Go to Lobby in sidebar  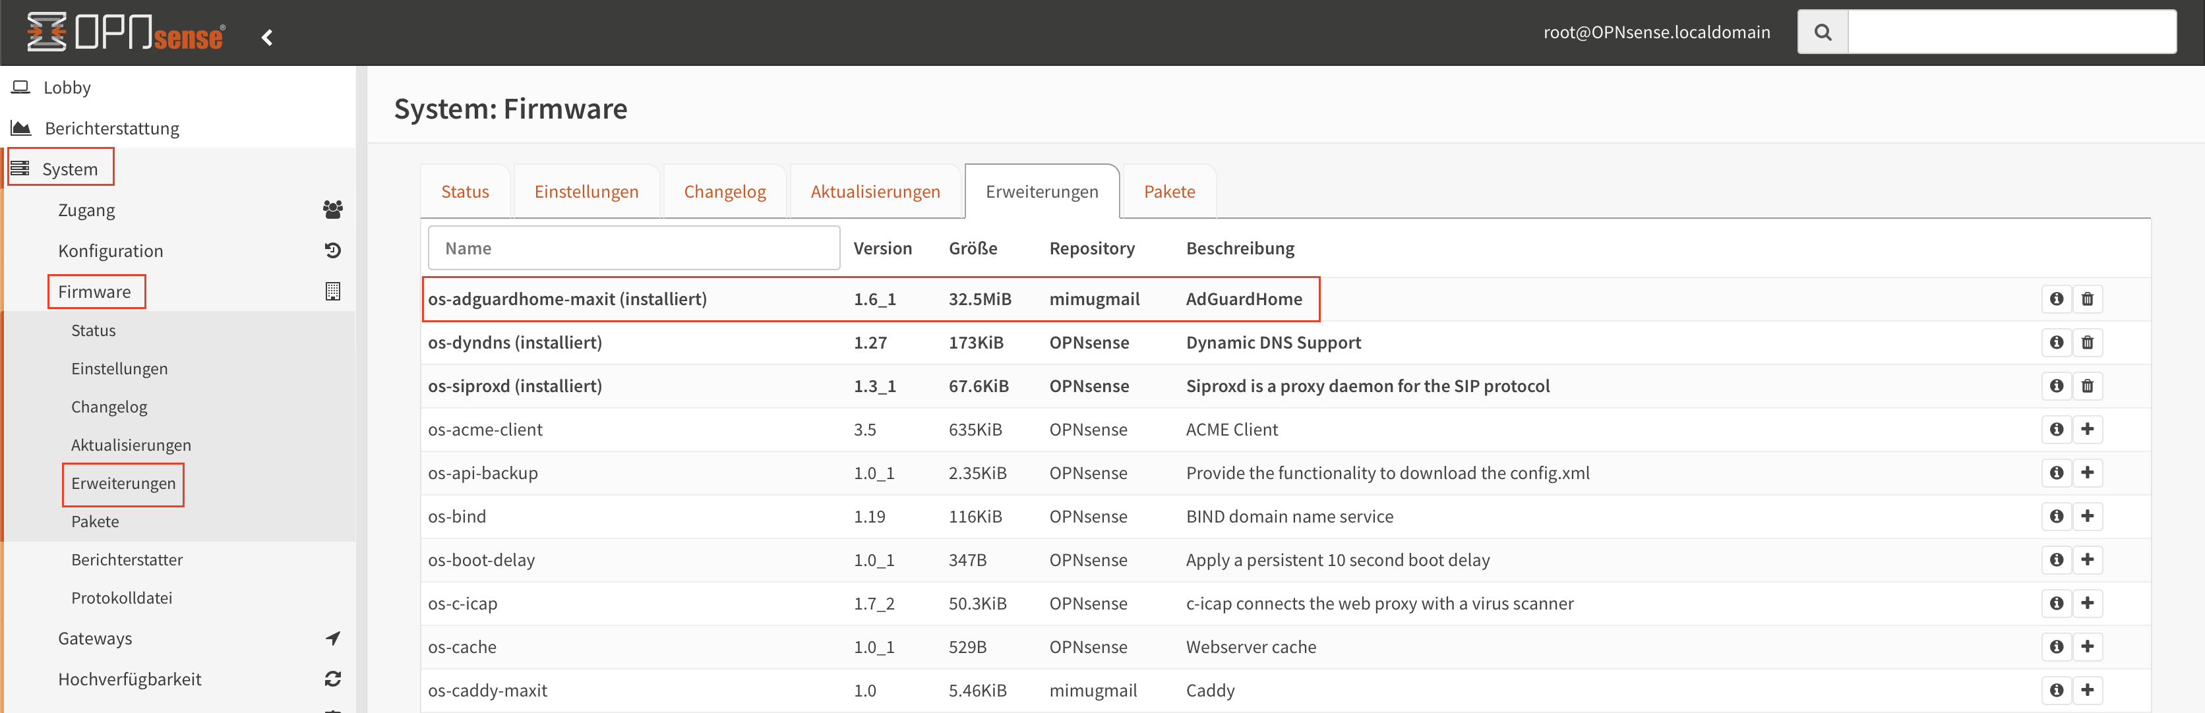67,88
